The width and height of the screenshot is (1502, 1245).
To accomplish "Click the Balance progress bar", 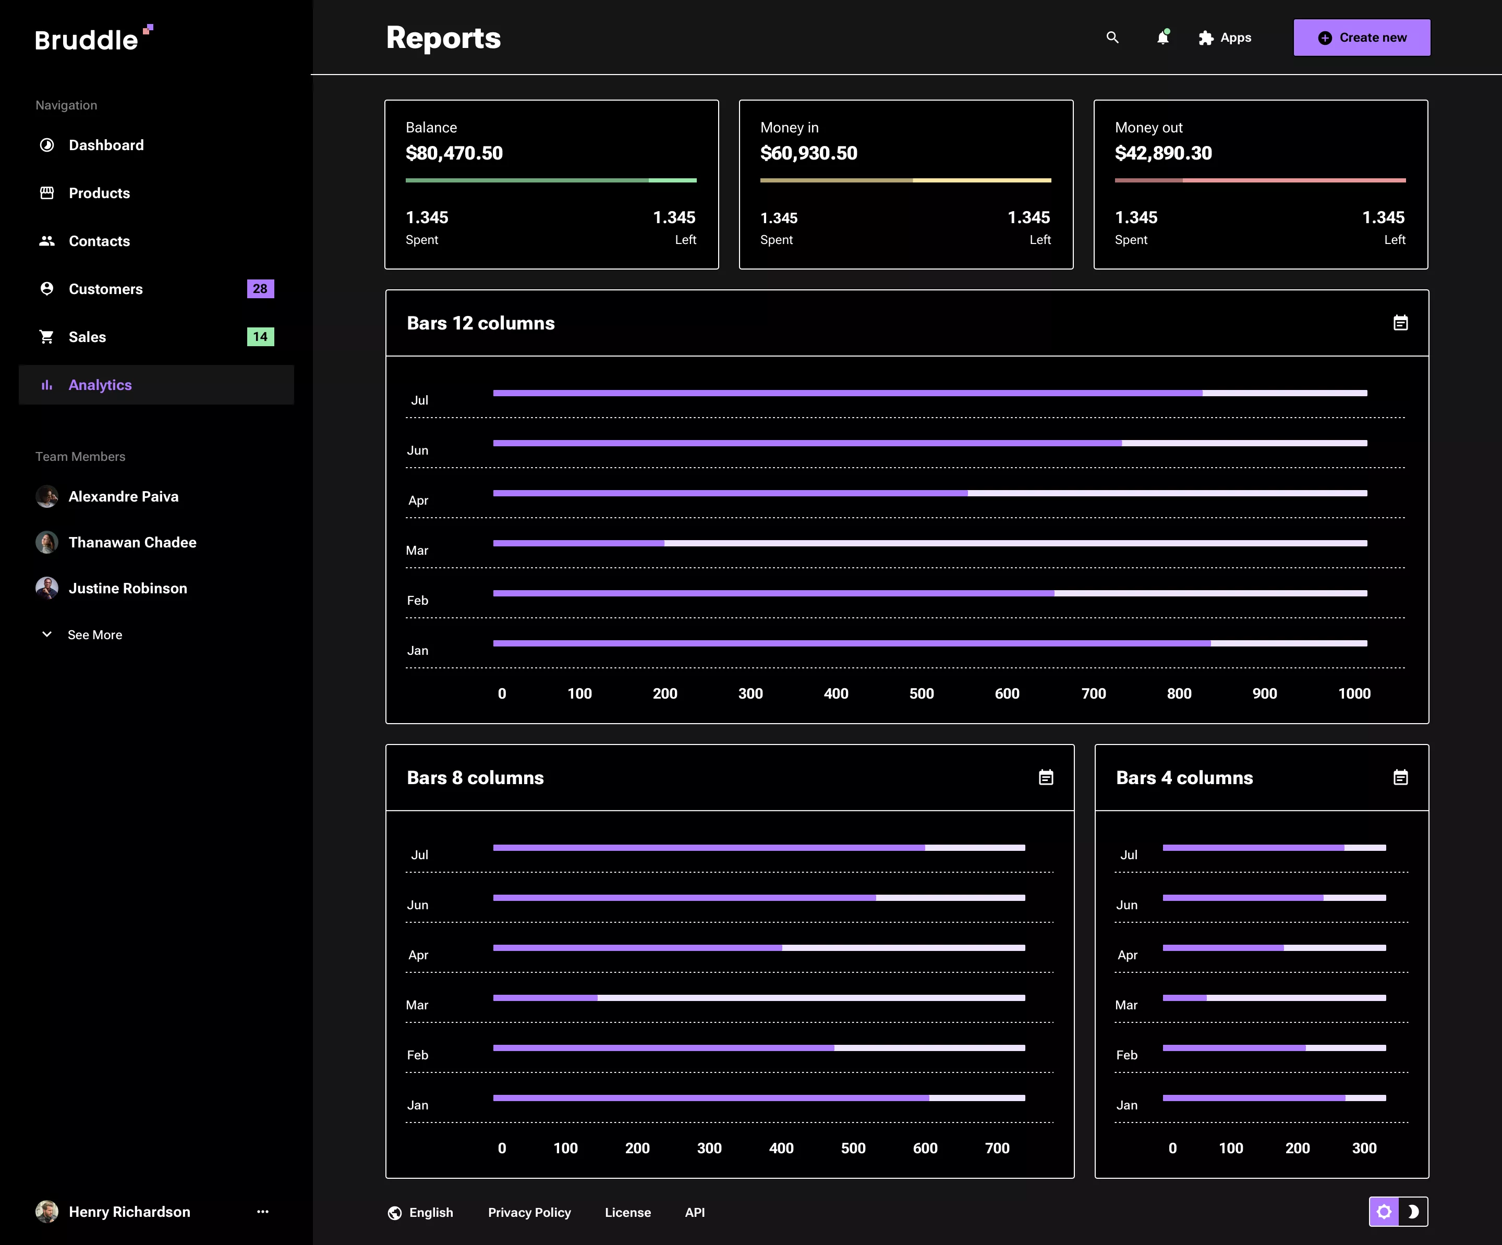I will [x=551, y=180].
